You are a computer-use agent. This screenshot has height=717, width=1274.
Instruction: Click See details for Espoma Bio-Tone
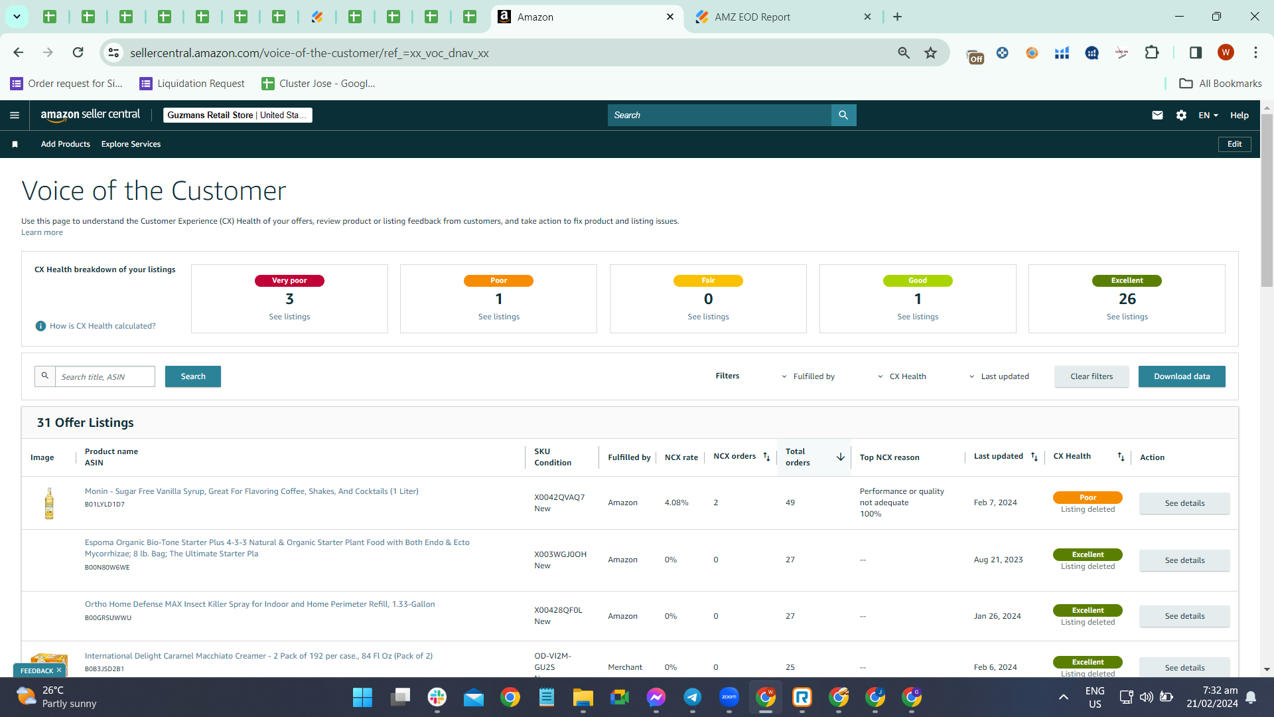1184,560
